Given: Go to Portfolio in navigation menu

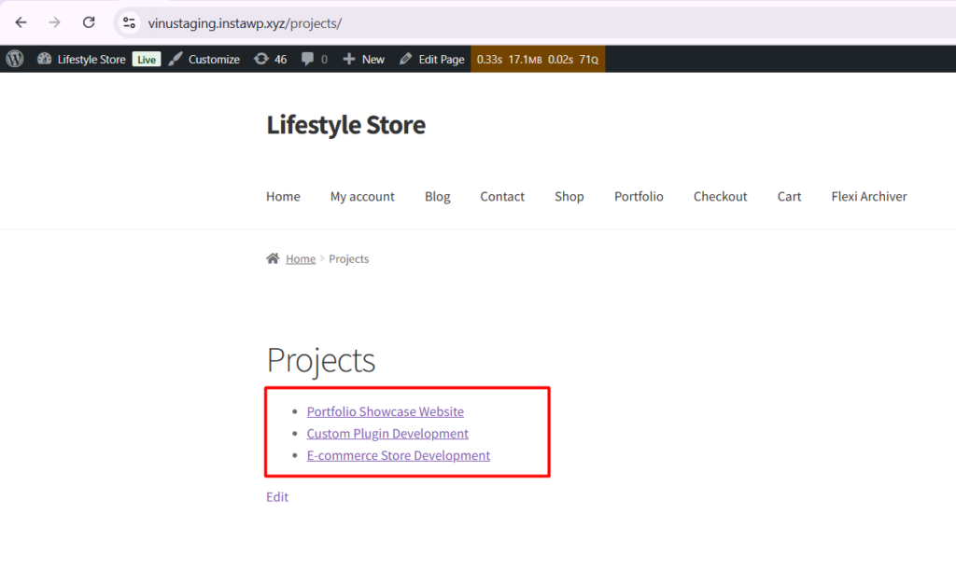Looking at the screenshot, I should pyautogui.click(x=639, y=196).
